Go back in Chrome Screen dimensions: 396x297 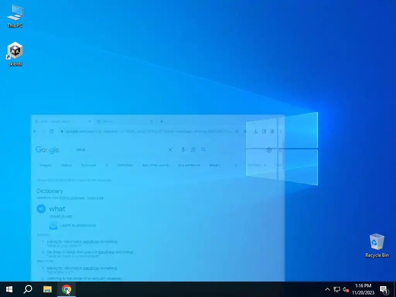[x=35, y=131]
